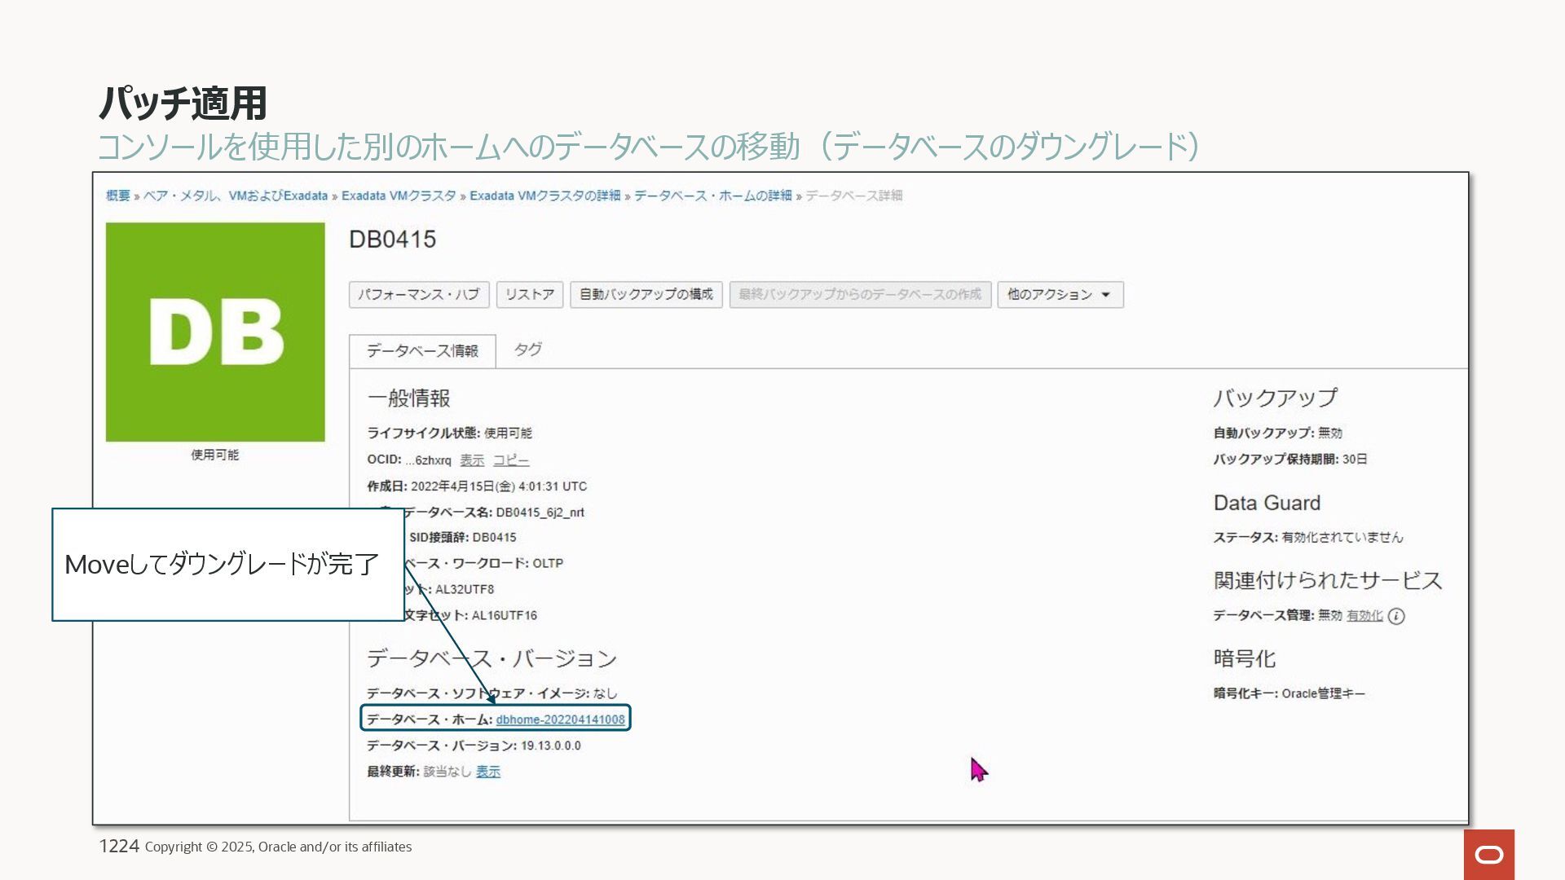Navigate to Exadata VMクラスタ breadcrumb
Screen dimensions: 1565x880
coord(399,196)
